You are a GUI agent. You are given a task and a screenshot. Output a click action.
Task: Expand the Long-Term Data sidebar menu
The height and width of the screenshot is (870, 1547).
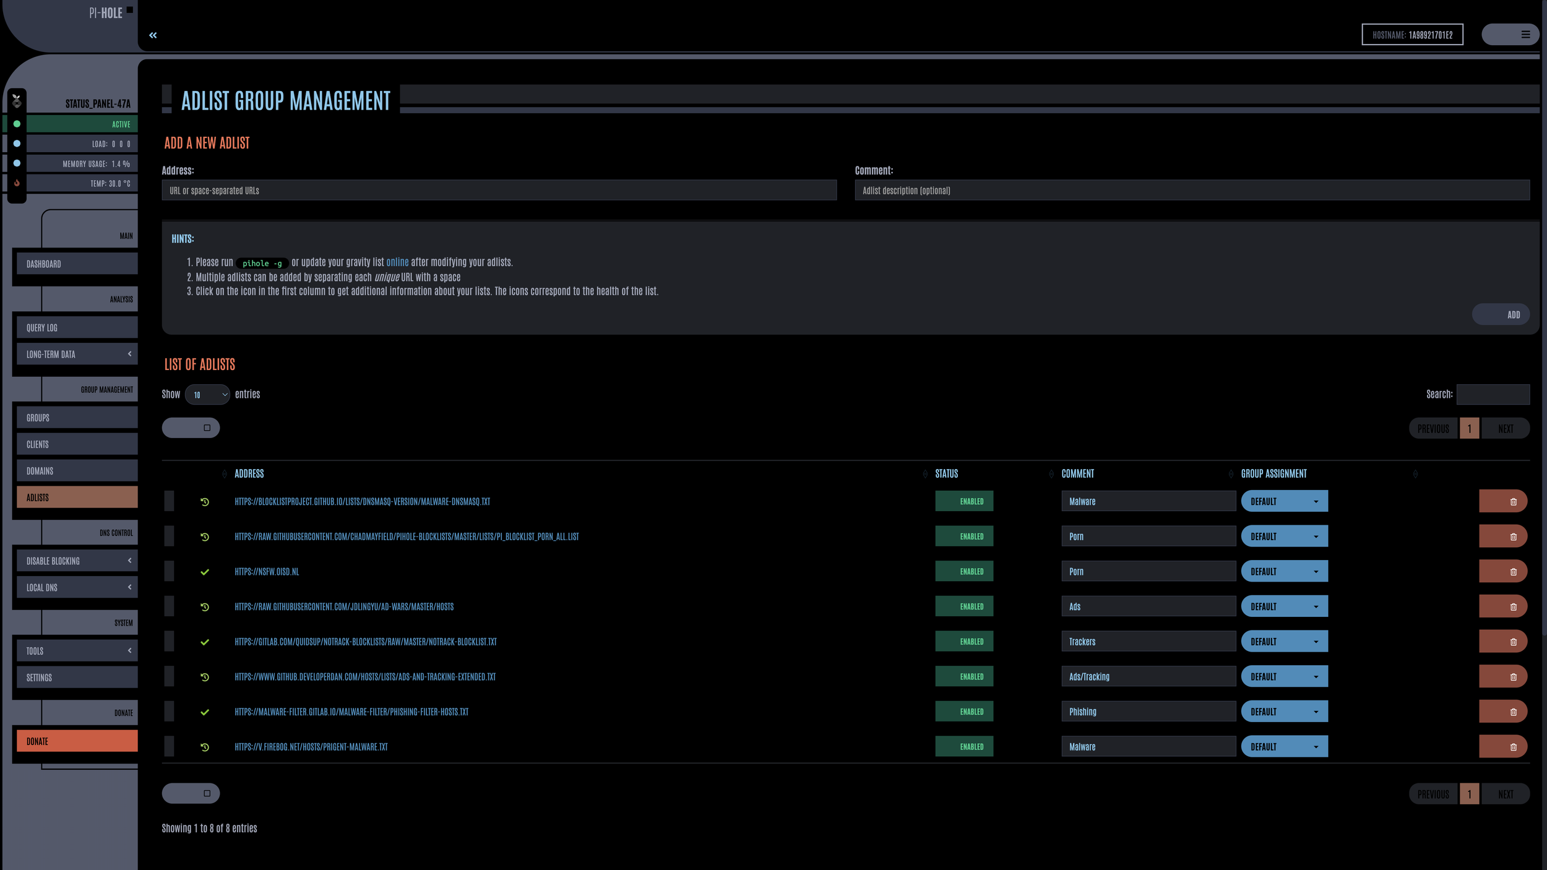click(77, 354)
